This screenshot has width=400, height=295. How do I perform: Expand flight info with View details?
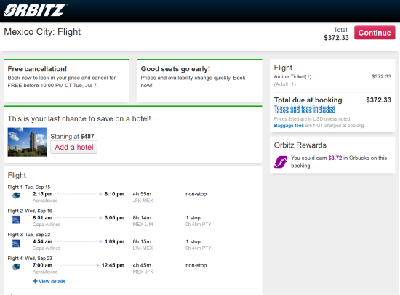49,281
